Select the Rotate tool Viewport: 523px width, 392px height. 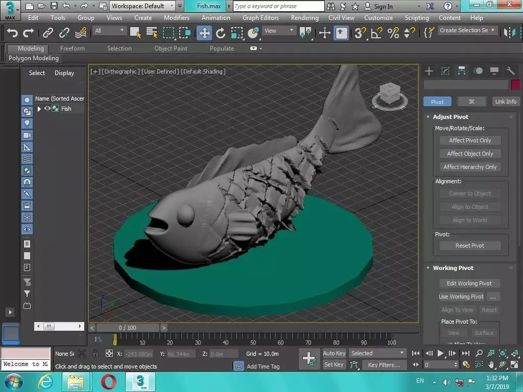coord(221,33)
